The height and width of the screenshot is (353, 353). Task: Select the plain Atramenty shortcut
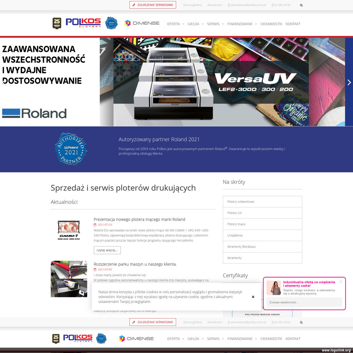tap(263, 258)
